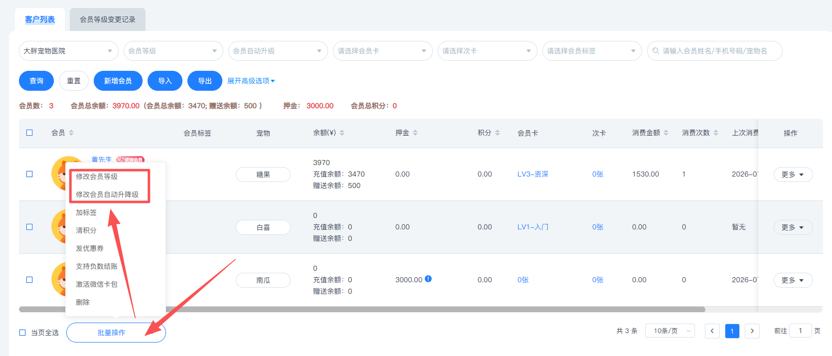Go to previous page arrow
The height and width of the screenshot is (356, 832).
coord(712,331)
